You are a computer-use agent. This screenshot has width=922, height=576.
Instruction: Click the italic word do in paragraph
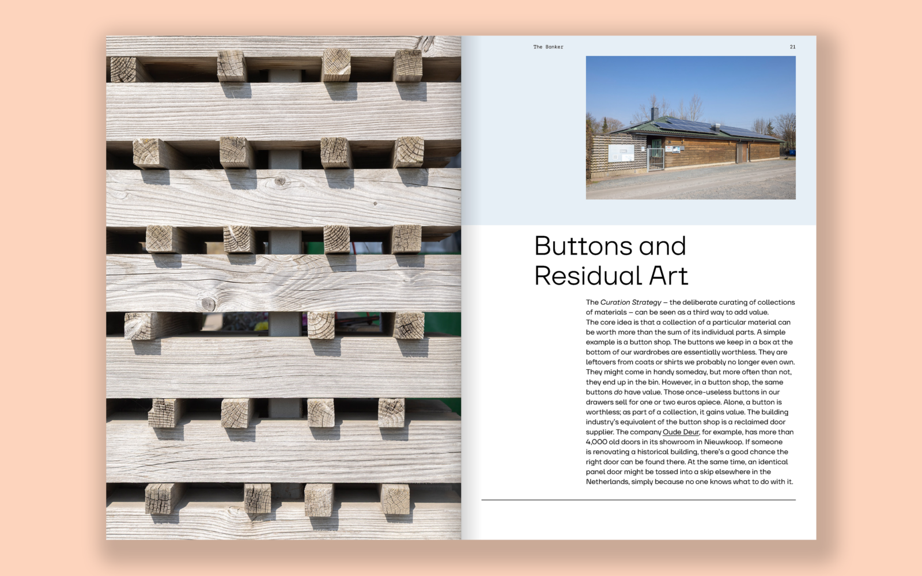coord(618,392)
